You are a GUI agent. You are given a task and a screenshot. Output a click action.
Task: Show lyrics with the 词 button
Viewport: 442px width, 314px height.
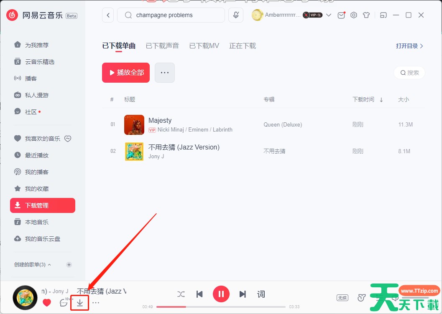(261, 294)
